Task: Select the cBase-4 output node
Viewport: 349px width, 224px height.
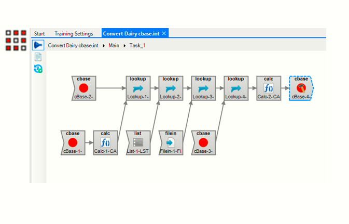Action: pyautogui.click(x=301, y=88)
